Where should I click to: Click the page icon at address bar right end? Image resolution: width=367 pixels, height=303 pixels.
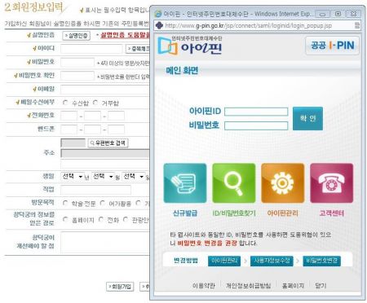[x=357, y=25]
